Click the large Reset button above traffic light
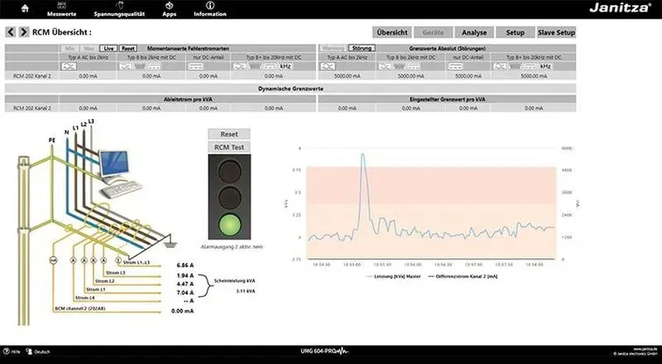 229,134
